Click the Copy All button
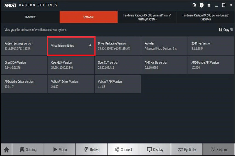This screenshot has width=235, height=156. click(226, 30)
